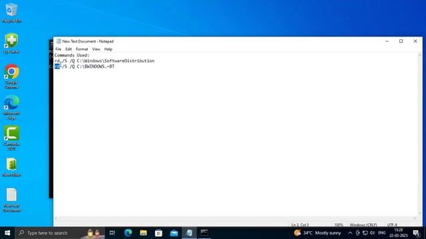This screenshot has height=239, width=426.
Task: Open the volume speaker tray icon
Action: point(372,233)
